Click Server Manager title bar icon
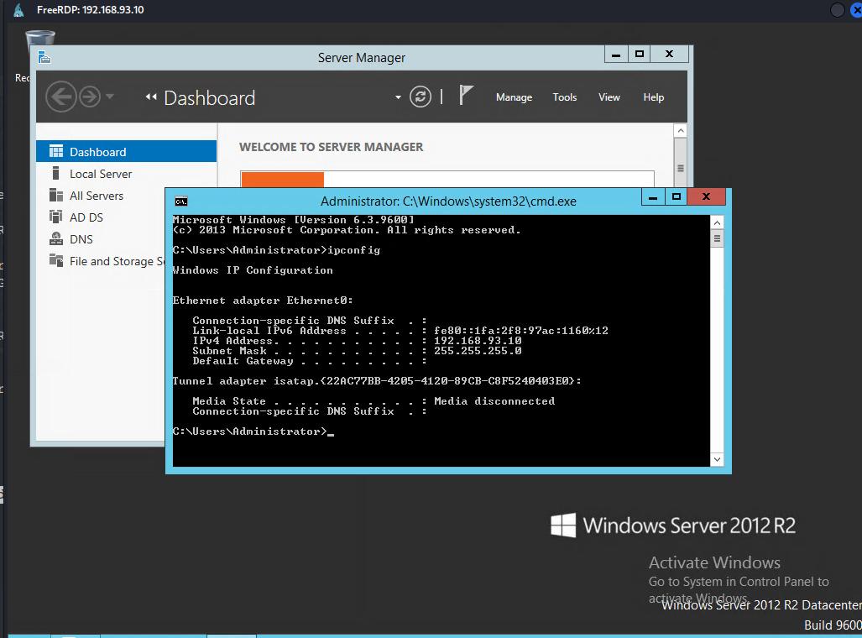Image resolution: width=862 pixels, height=638 pixels. point(44,56)
